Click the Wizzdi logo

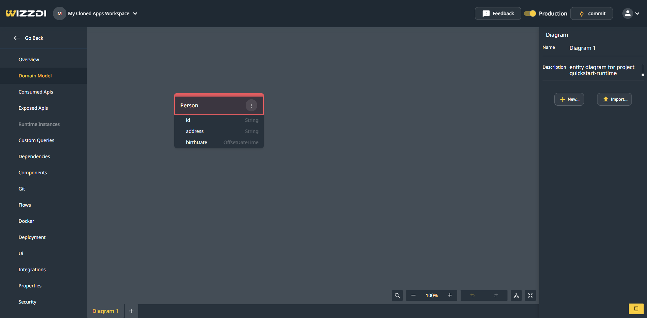coord(26,13)
